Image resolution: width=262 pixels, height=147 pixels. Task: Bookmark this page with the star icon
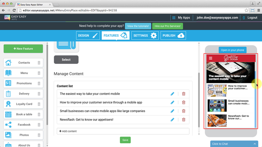pos(246,10)
